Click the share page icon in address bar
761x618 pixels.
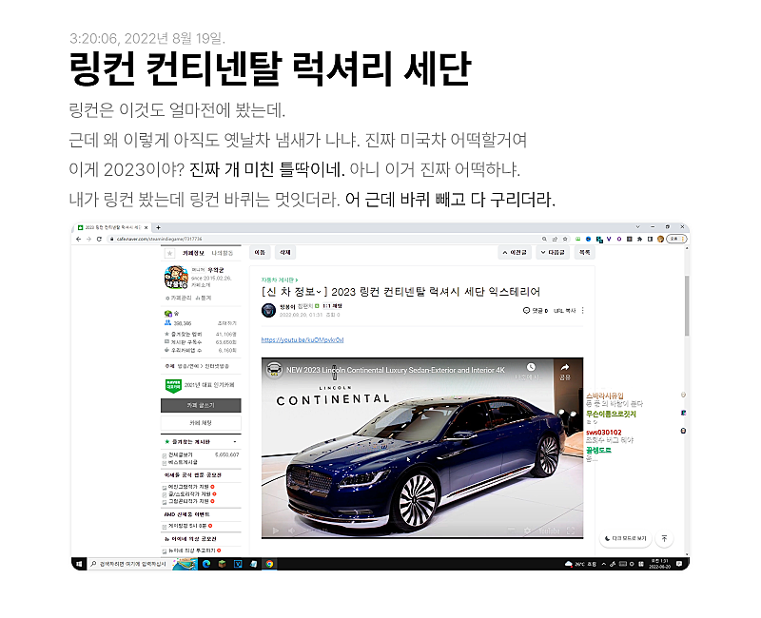[x=555, y=240]
